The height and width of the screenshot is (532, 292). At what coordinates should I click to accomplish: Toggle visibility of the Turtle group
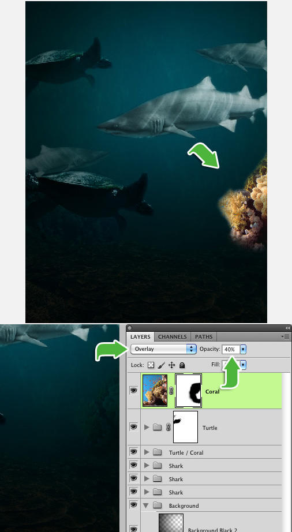click(134, 427)
